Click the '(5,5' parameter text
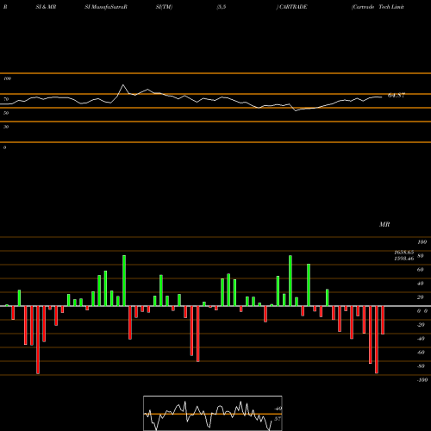 click(222, 7)
